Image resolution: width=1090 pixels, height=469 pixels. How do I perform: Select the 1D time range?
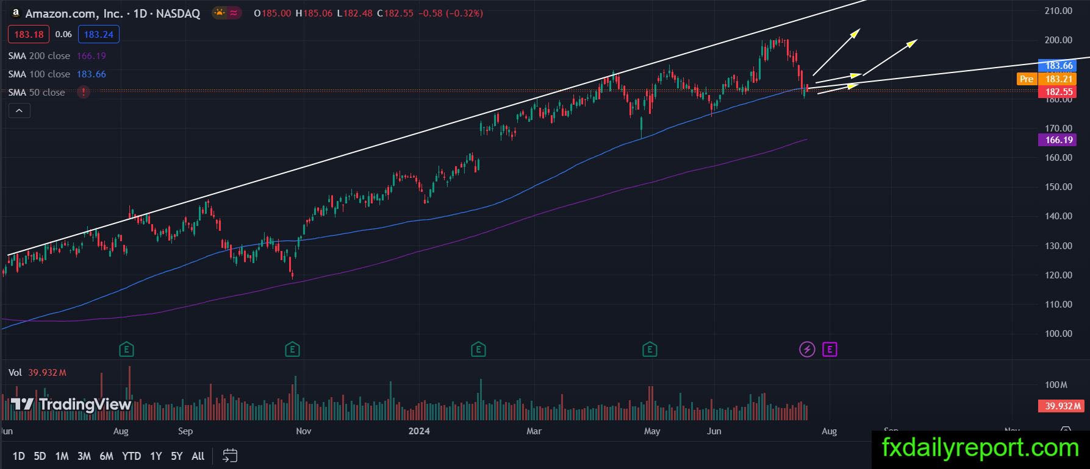tap(19, 456)
